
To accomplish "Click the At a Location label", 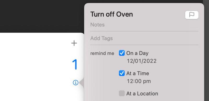I will pos(142,93).
